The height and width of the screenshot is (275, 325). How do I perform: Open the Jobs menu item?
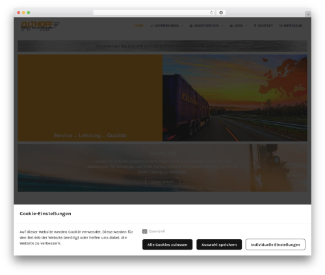239,25
